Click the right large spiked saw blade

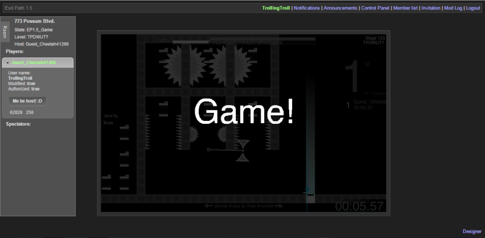click(230, 65)
